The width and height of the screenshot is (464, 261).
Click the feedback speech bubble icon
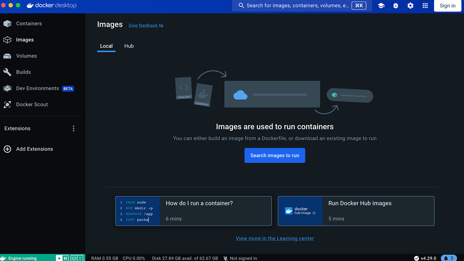point(161,25)
